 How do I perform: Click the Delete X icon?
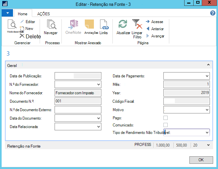[x=22, y=36]
